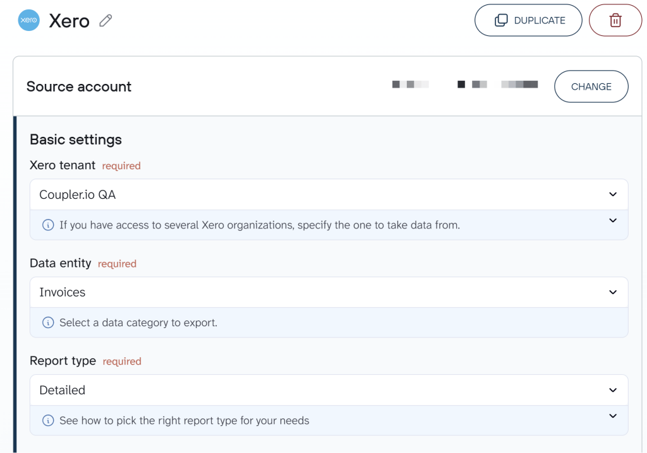This screenshot has height=453, width=647.
Task: Change the source account
Action: click(591, 86)
